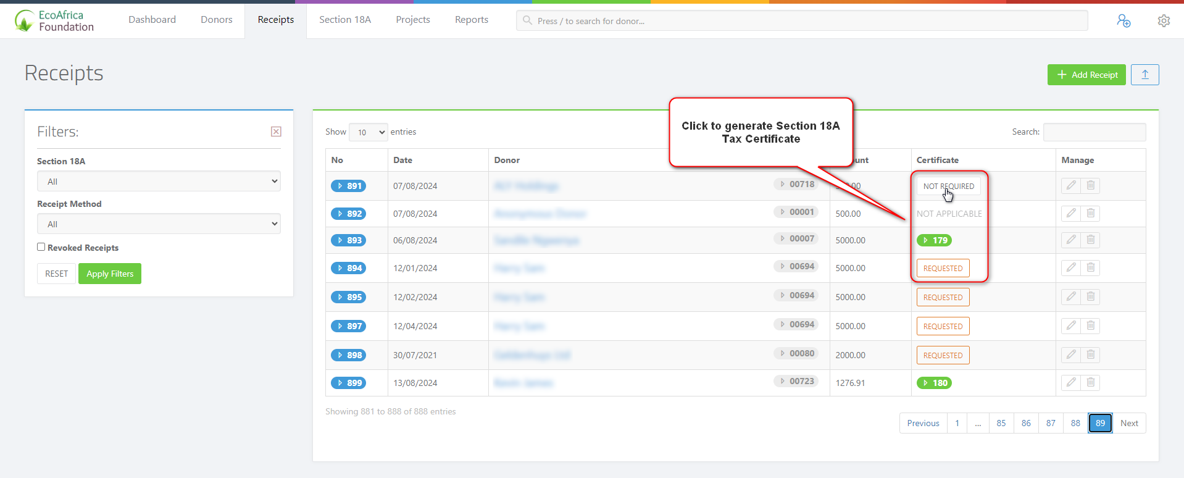Click the table Search input field
The width and height of the screenshot is (1184, 478).
1094,132
